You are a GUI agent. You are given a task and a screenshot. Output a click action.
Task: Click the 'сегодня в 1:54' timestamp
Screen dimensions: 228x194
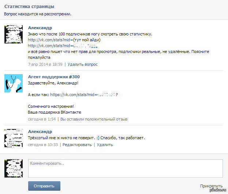42,119
